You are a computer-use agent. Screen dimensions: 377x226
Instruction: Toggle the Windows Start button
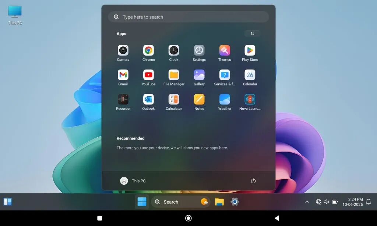pyautogui.click(x=142, y=202)
